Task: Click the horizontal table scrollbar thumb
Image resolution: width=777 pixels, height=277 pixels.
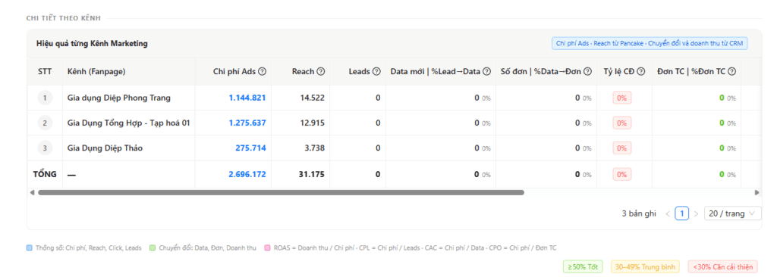Action: [281, 192]
